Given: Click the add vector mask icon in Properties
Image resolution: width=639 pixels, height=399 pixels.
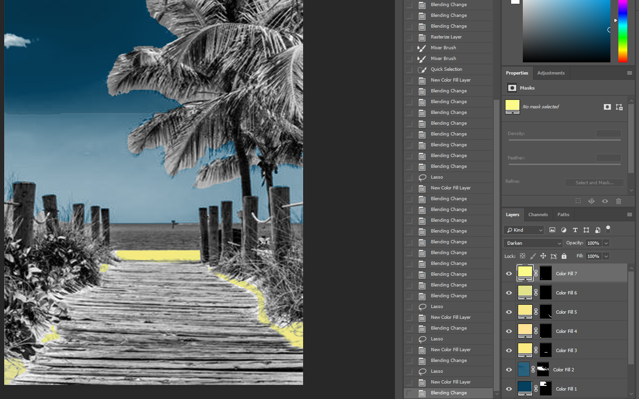Looking at the screenshot, I should click(619, 107).
